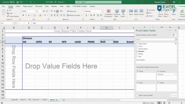Screen dimensions: 185x104
Task: Apply the Font Color button
Action: pyautogui.click(x=45, y=15)
